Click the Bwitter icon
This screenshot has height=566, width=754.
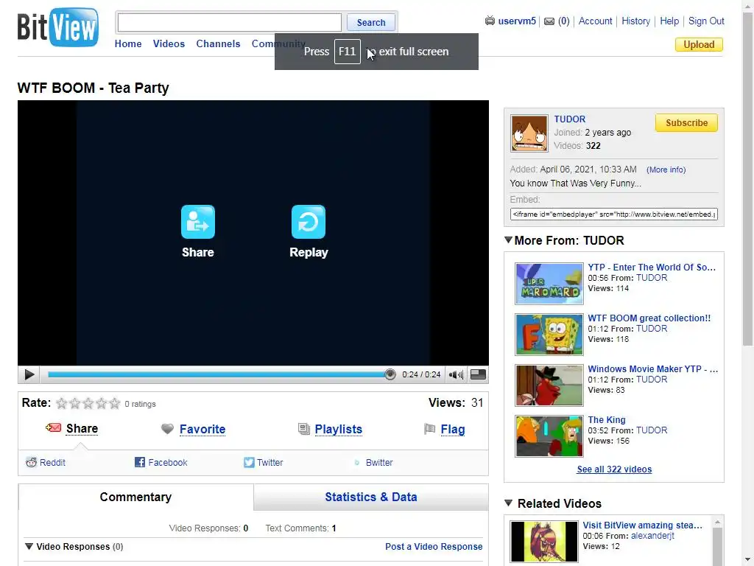(357, 463)
